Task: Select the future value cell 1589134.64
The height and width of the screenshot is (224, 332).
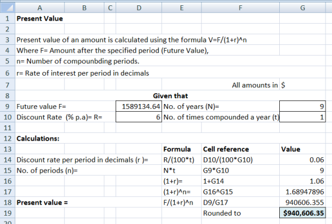Action: [139, 106]
